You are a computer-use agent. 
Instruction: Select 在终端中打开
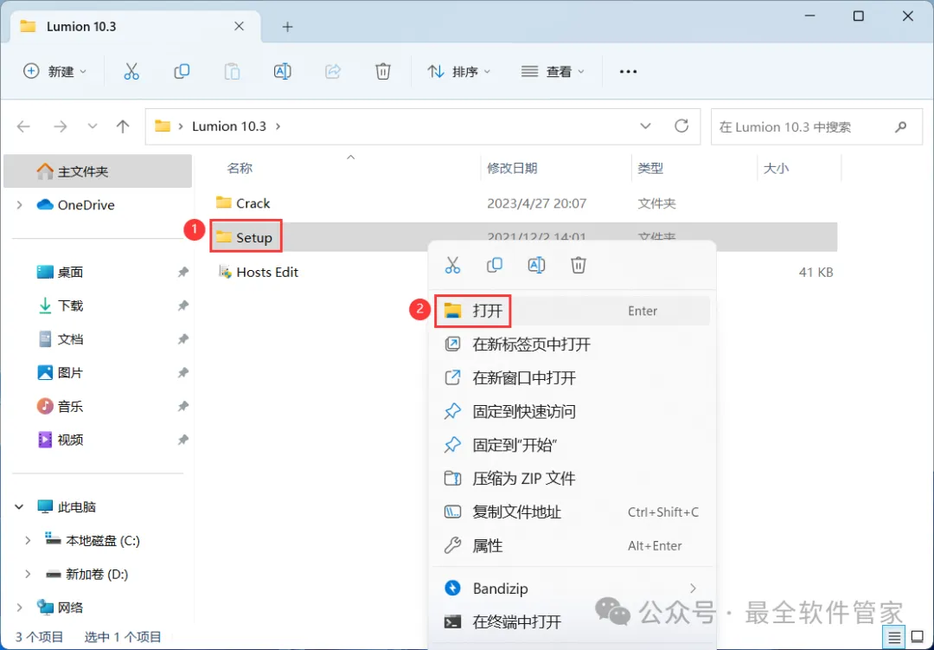[572, 622]
